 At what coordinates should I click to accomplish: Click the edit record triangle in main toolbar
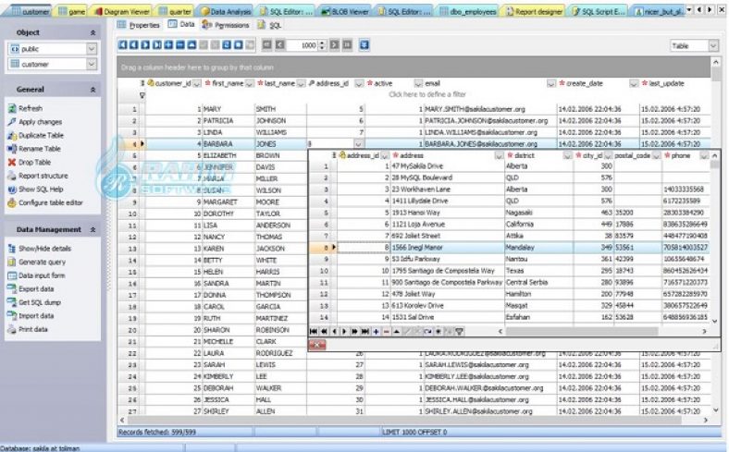pos(192,45)
